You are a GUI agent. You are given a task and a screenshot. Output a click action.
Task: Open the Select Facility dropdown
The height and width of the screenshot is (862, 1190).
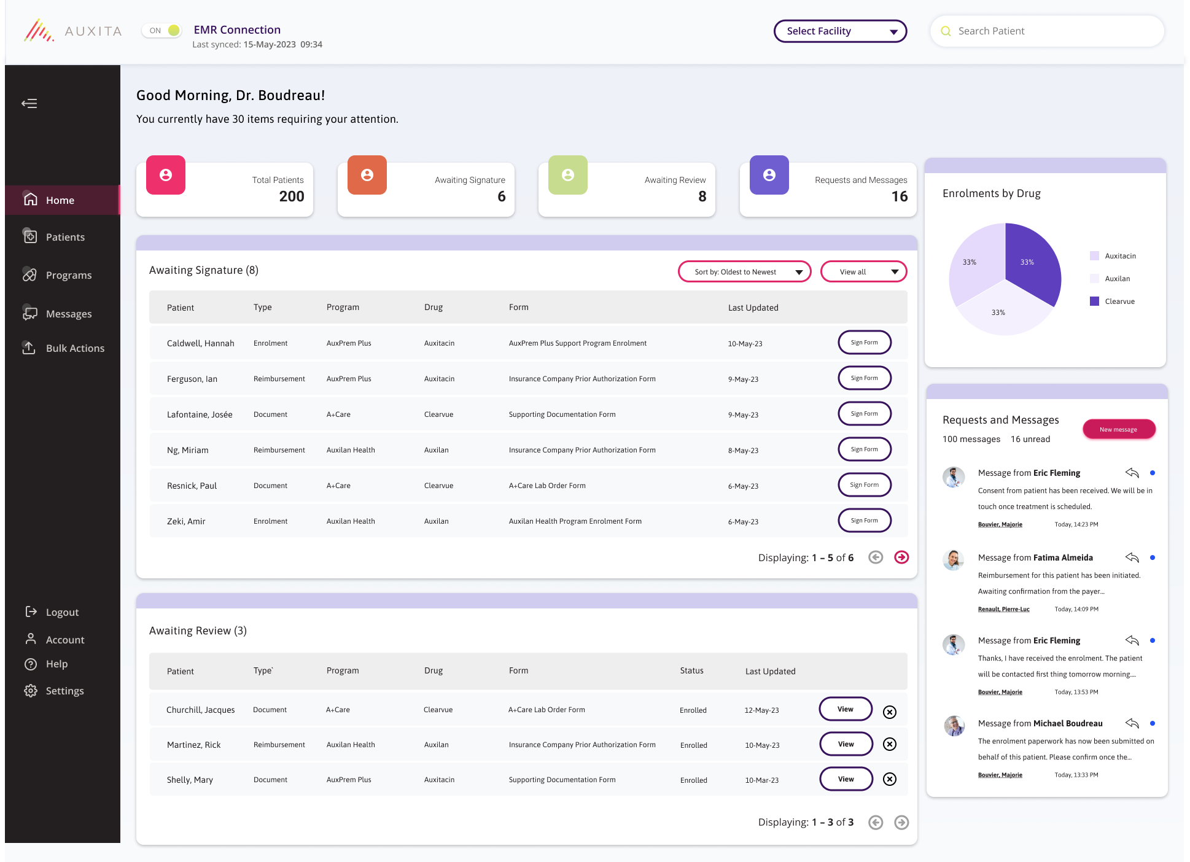click(840, 31)
